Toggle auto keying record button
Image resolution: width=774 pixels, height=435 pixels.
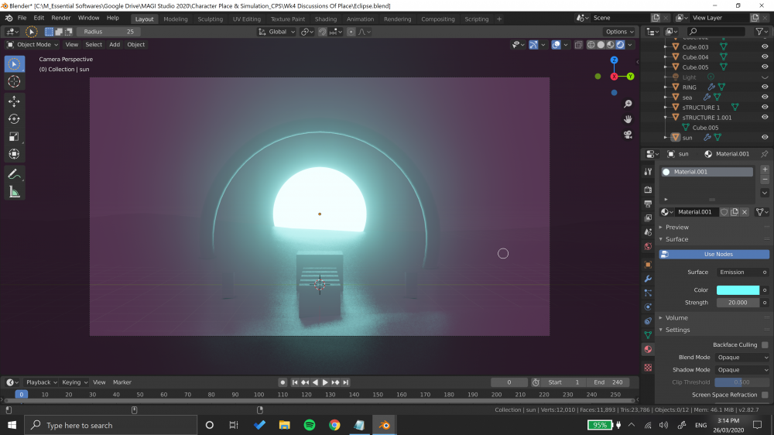(x=283, y=382)
